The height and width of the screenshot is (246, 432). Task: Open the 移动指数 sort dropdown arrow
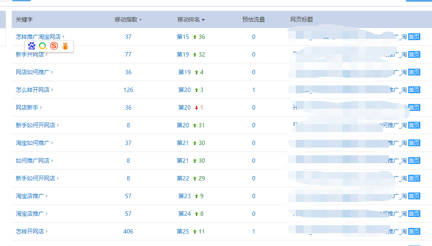coord(141,20)
